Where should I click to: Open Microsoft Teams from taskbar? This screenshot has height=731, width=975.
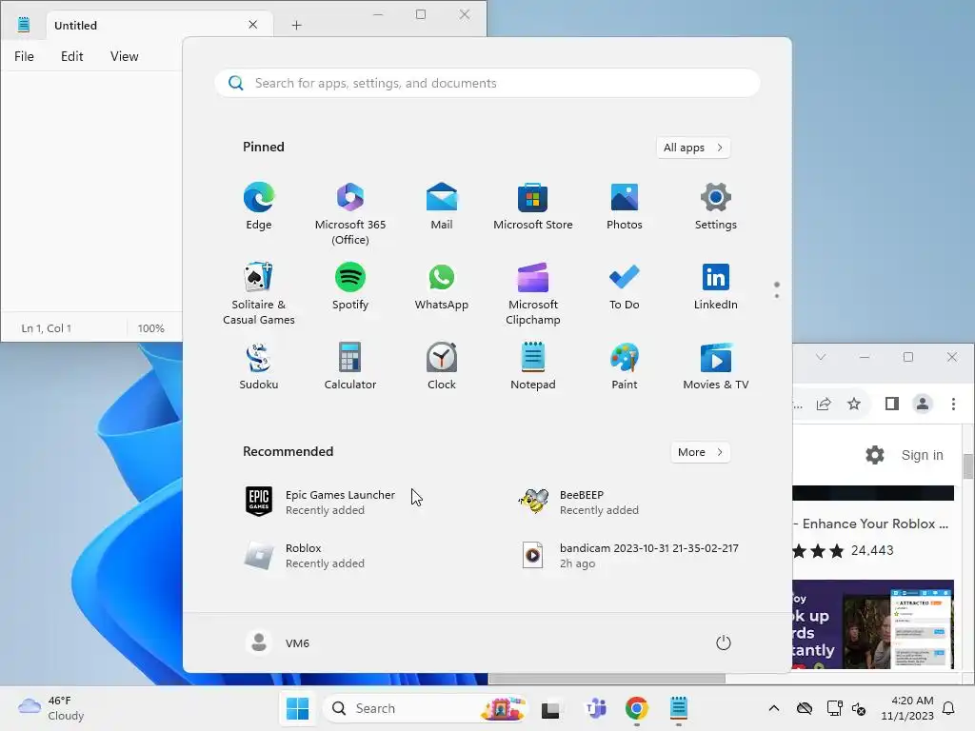tap(595, 708)
